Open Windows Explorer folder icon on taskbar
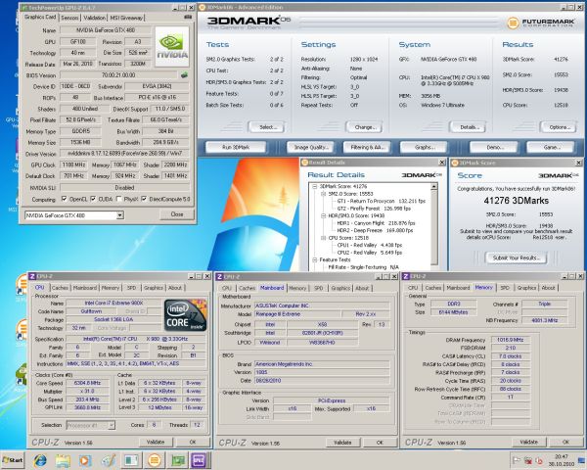The image size is (587, 470). click(x=63, y=460)
